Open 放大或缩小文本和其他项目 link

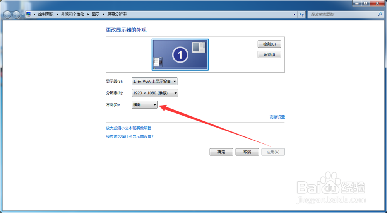point(128,128)
